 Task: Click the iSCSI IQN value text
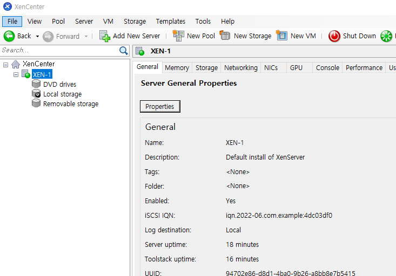[279, 216]
